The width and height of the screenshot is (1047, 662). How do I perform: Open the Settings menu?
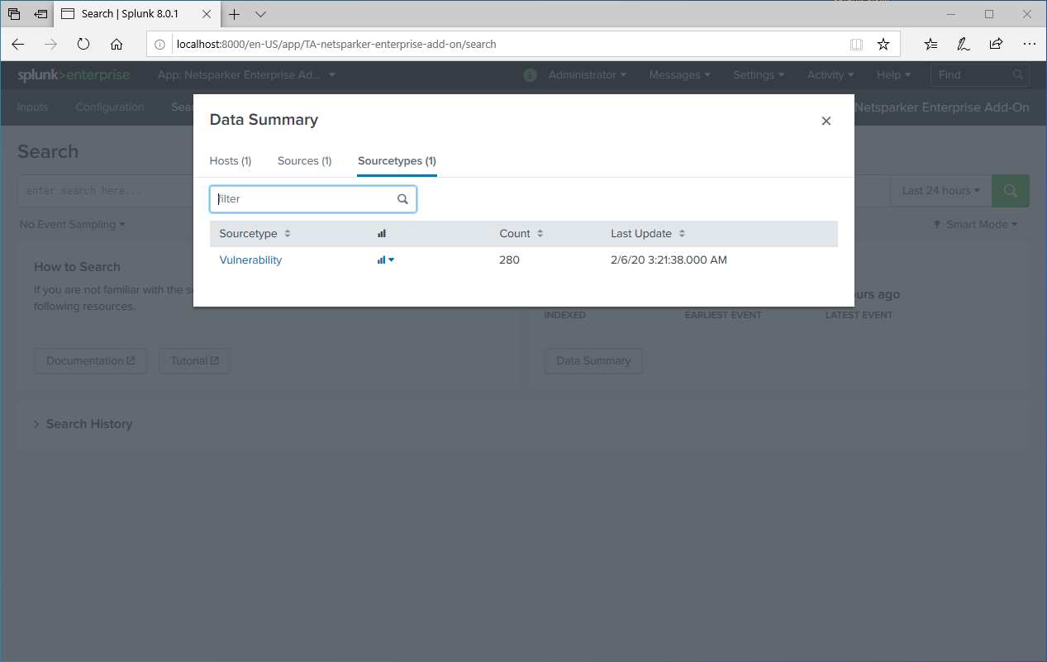pyautogui.click(x=758, y=74)
